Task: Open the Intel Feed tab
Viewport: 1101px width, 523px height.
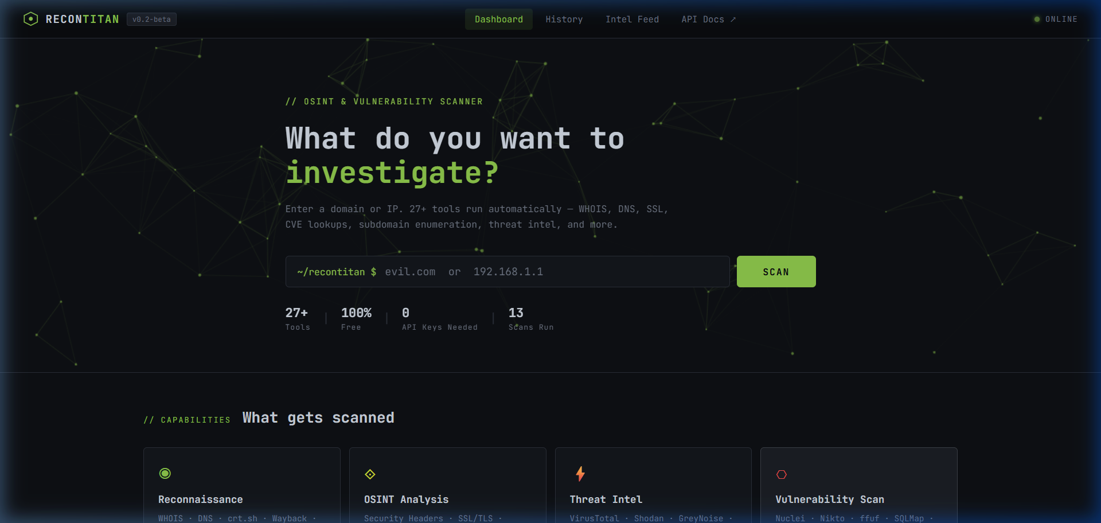Action: 632,19
